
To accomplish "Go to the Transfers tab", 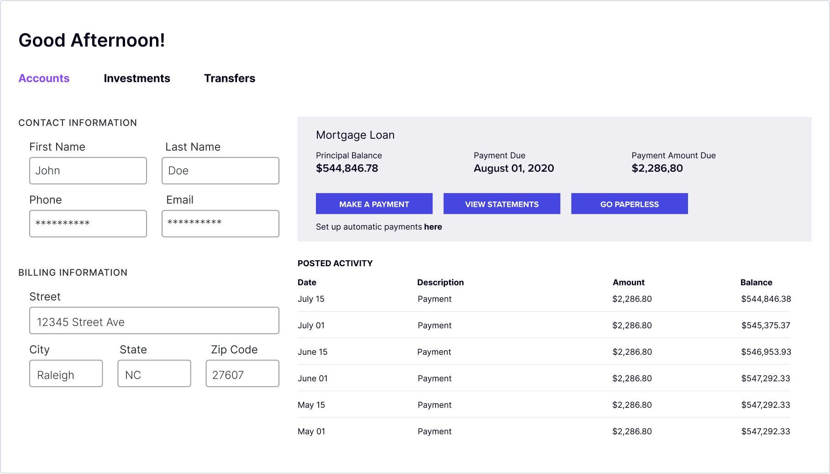I will tap(230, 78).
